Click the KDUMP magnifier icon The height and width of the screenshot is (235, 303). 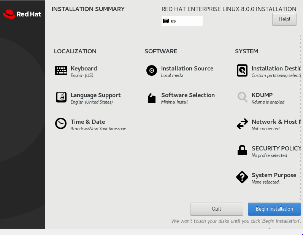coord(242,97)
